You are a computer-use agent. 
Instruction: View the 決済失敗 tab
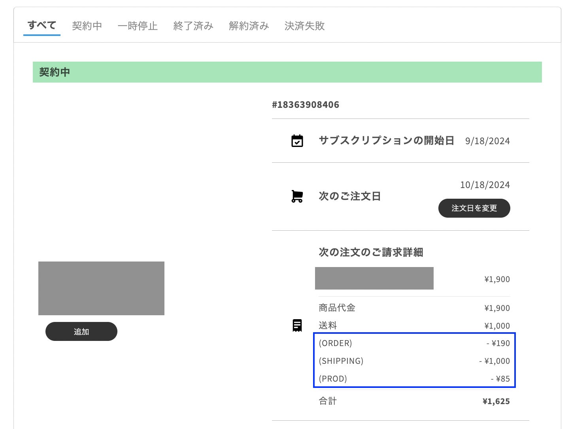[x=304, y=26]
